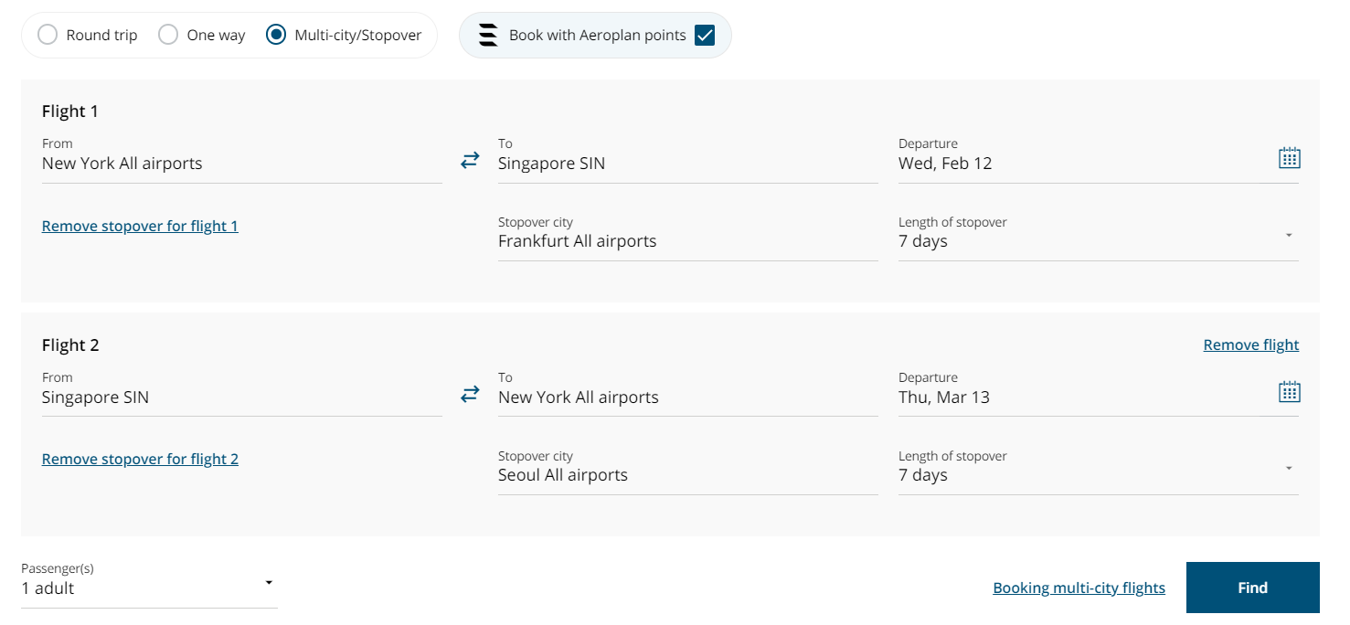Open the calendar for Flight 1 departure
The image size is (1350, 625).
(1289, 157)
